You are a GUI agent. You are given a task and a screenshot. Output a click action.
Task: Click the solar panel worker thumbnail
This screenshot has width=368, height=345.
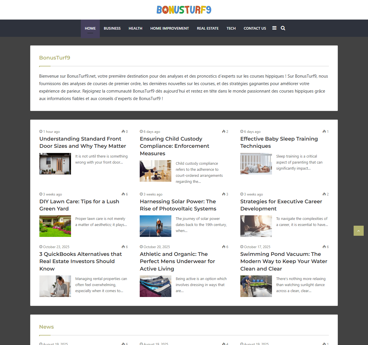click(156, 226)
